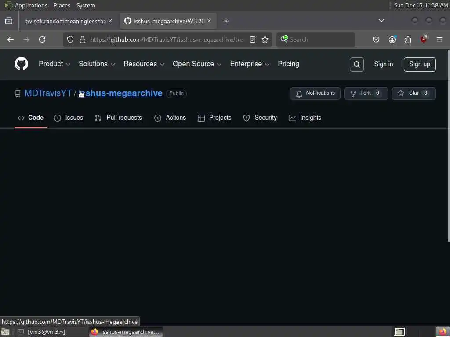
Task: Open a new tab with plus icon
Action: click(226, 21)
